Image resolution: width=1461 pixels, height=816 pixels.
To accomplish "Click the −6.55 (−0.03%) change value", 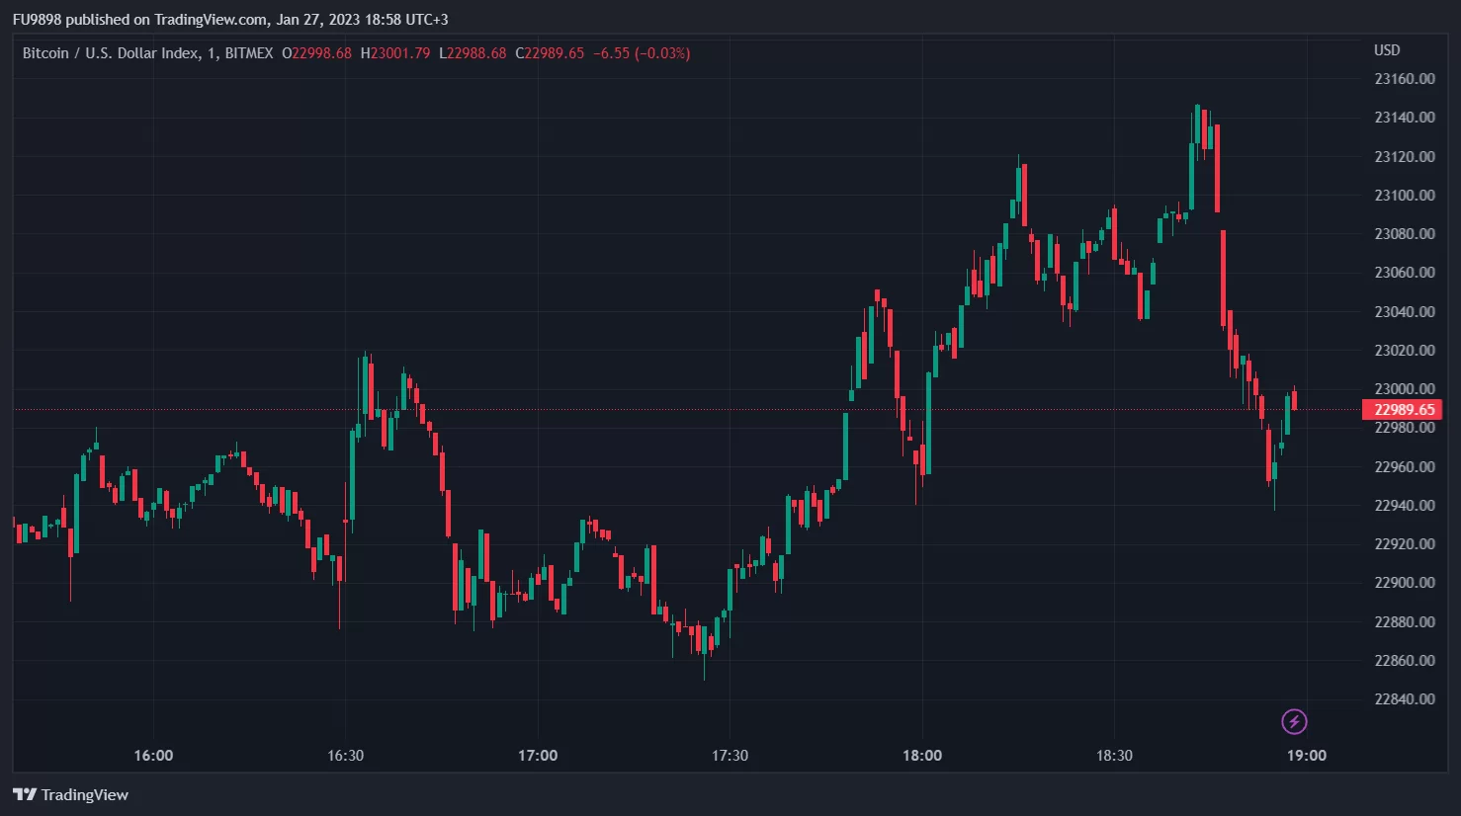I will (x=642, y=53).
